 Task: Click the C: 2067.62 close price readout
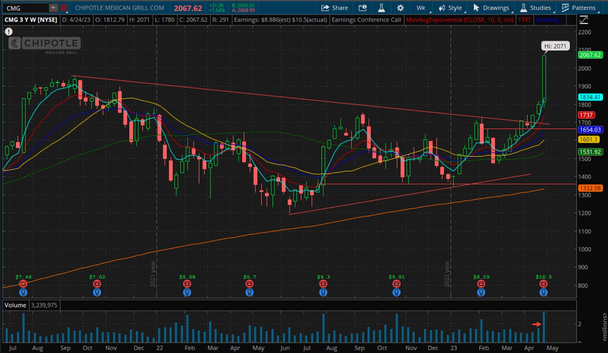tap(193, 20)
